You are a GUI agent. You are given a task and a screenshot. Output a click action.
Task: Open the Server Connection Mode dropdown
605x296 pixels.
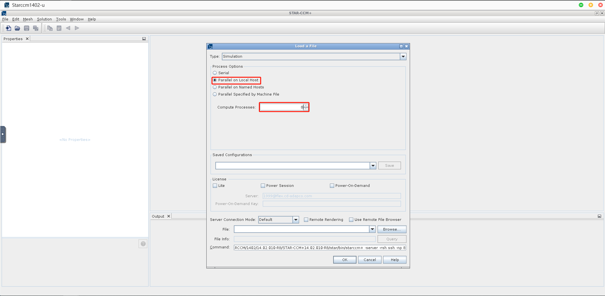pyautogui.click(x=296, y=220)
